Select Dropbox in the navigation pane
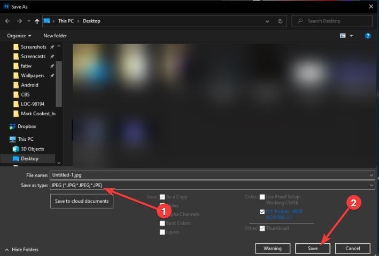The height and width of the screenshot is (256, 379). point(27,126)
